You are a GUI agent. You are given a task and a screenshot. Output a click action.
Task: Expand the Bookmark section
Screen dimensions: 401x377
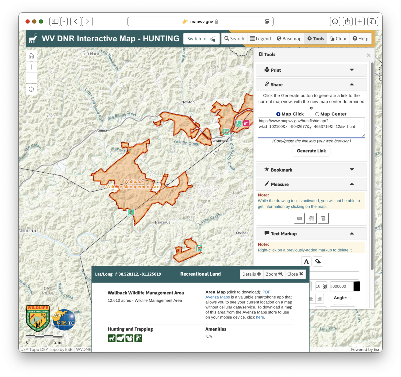[x=352, y=170]
